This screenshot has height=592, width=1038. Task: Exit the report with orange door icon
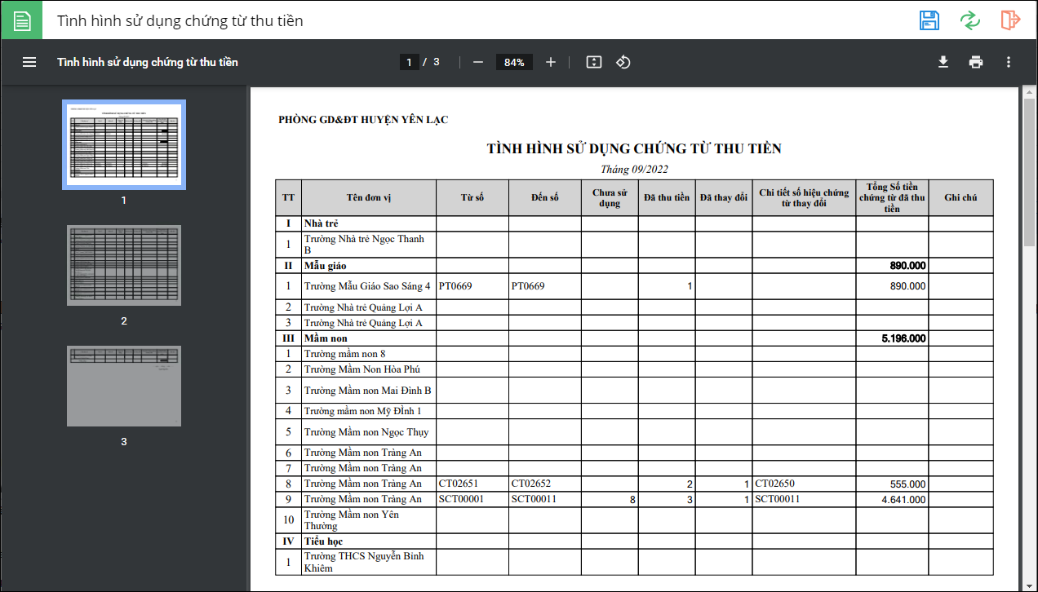1010,20
